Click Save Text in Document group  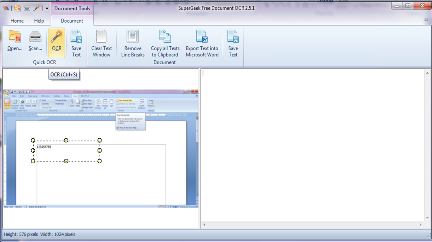point(233,43)
